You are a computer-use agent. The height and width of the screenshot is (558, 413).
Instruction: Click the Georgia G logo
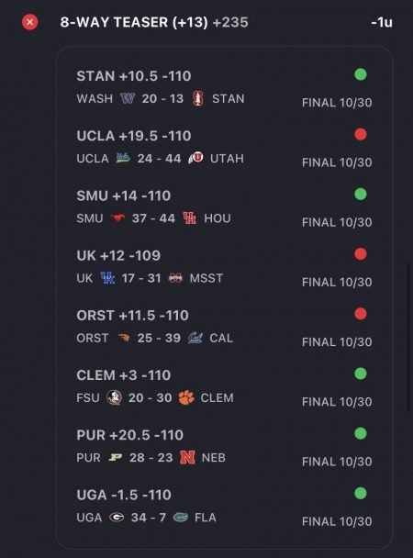pos(117,517)
